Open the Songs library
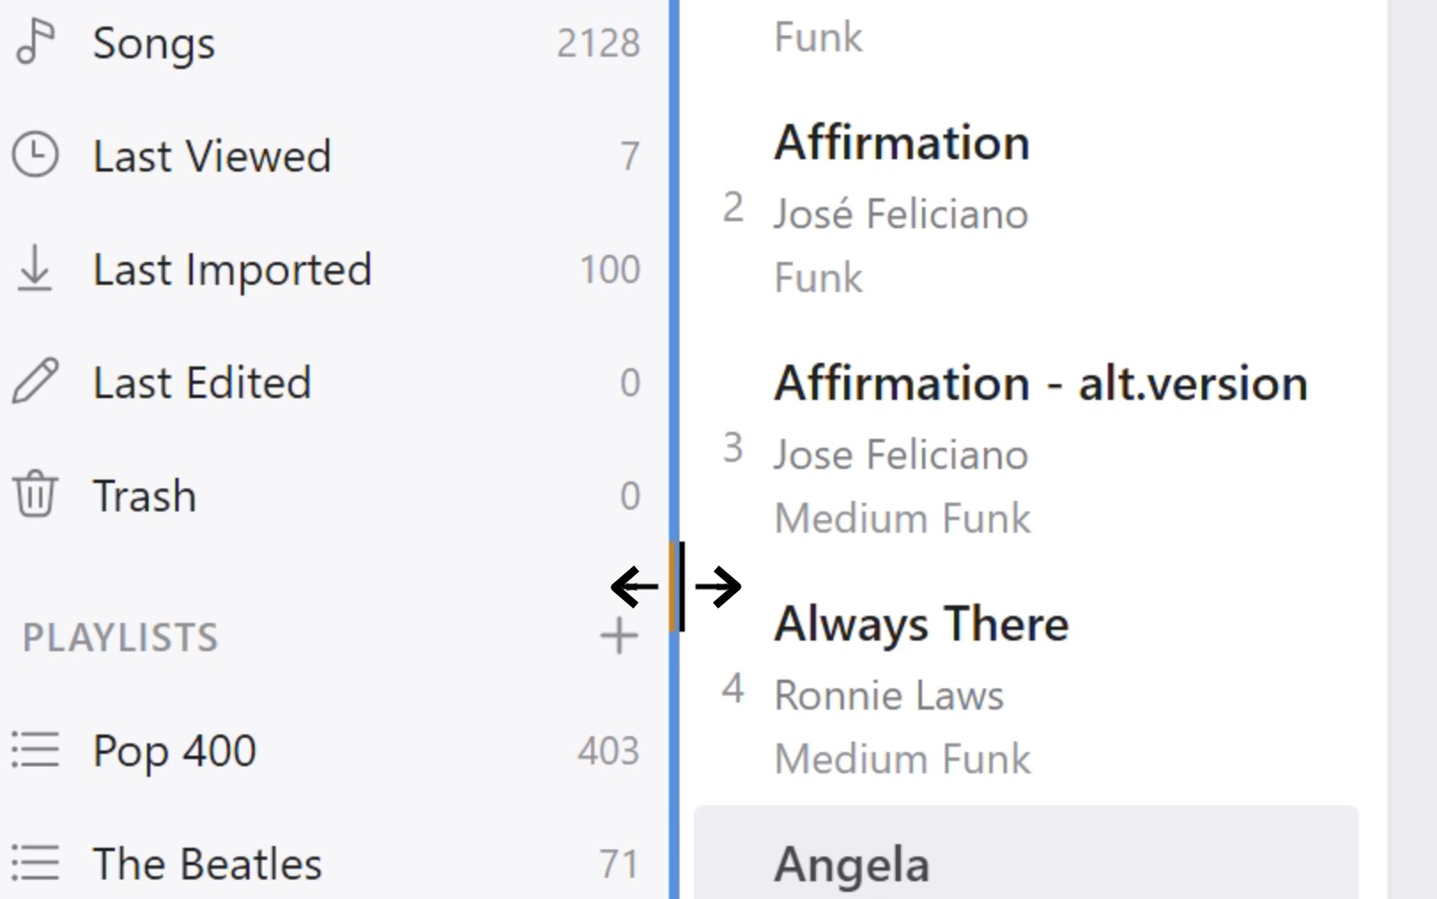 [154, 42]
